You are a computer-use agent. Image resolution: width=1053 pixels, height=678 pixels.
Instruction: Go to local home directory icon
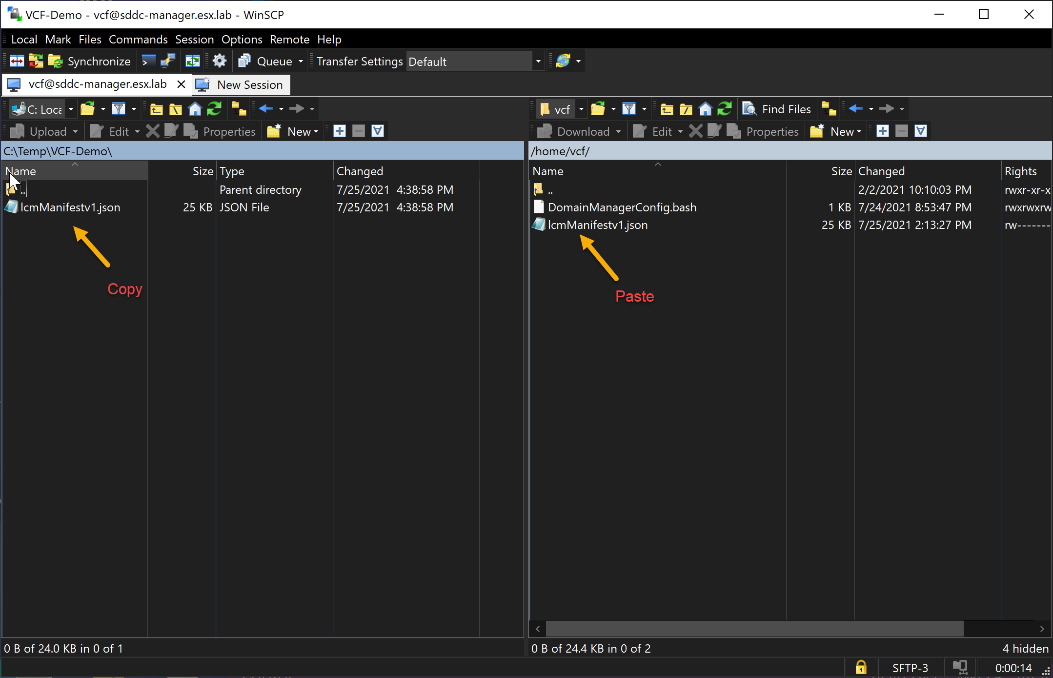tap(195, 109)
